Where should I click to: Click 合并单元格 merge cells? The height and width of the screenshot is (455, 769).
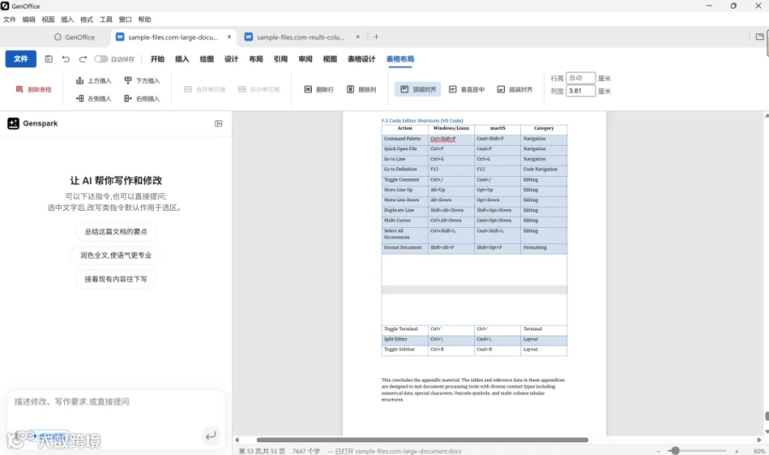tap(205, 89)
